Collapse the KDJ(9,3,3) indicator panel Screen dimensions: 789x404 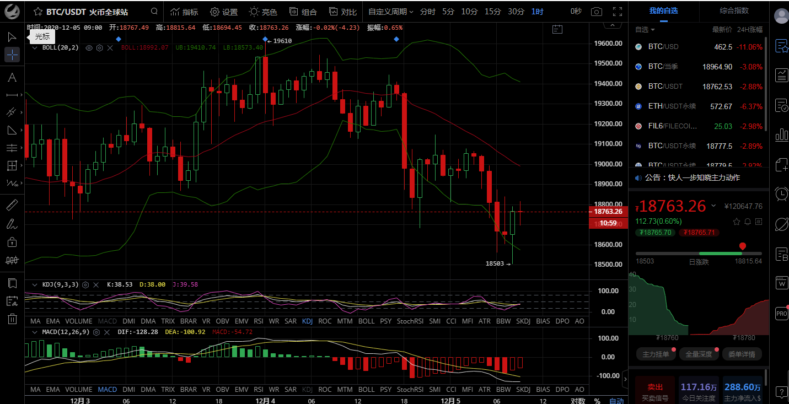coord(35,284)
